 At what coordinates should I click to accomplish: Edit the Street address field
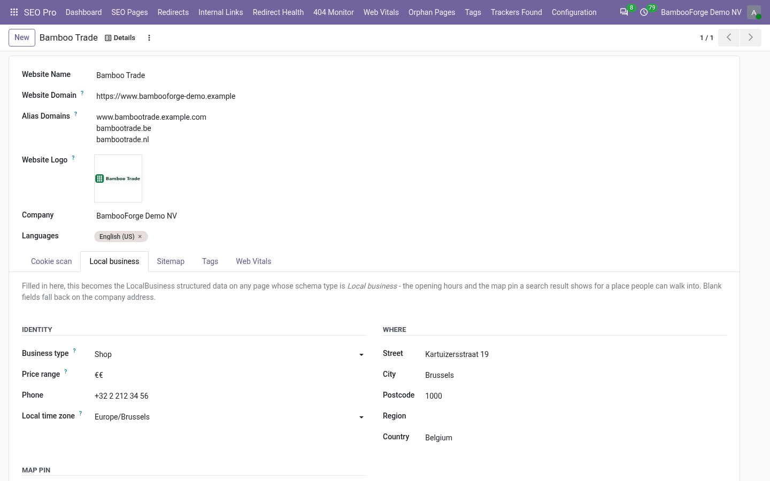(575, 354)
